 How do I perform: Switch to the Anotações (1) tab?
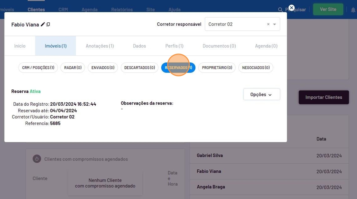click(99, 46)
